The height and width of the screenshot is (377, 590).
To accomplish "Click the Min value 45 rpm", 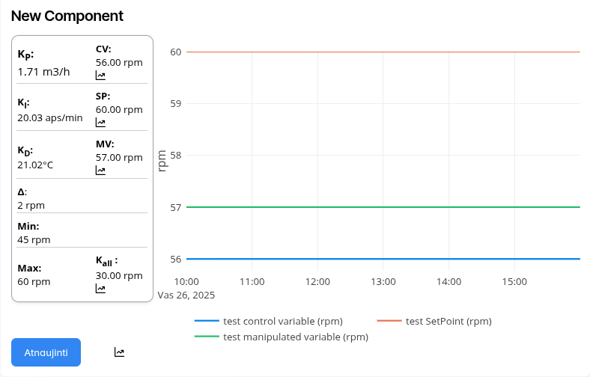I will pyautogui.click(x=34, y=239).
